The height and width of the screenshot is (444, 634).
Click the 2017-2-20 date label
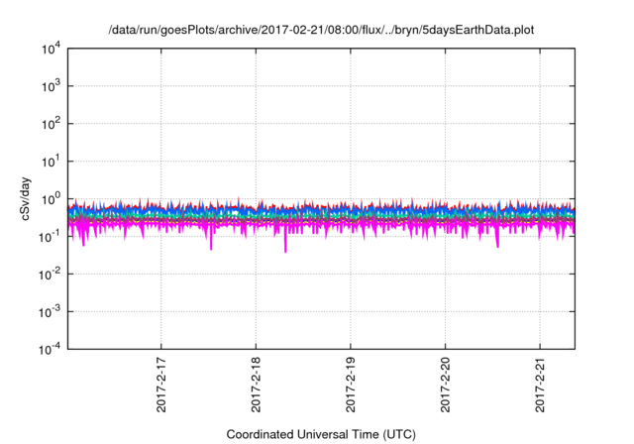pyautogui.click(x=445, y=385)
